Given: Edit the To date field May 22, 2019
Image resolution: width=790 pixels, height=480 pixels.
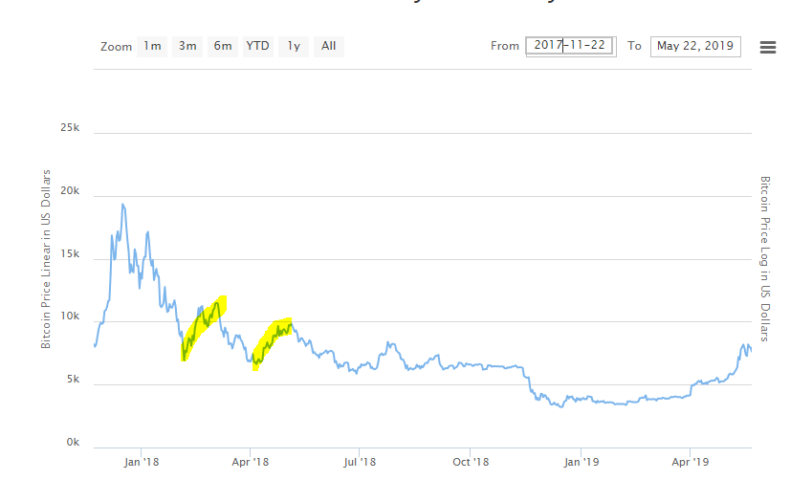Looking at the screenshot, I should point(695,46).
